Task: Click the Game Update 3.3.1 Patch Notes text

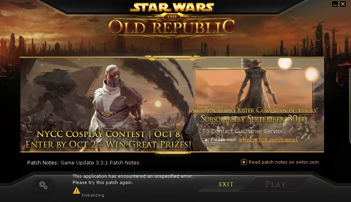Action: coord(100,163)
